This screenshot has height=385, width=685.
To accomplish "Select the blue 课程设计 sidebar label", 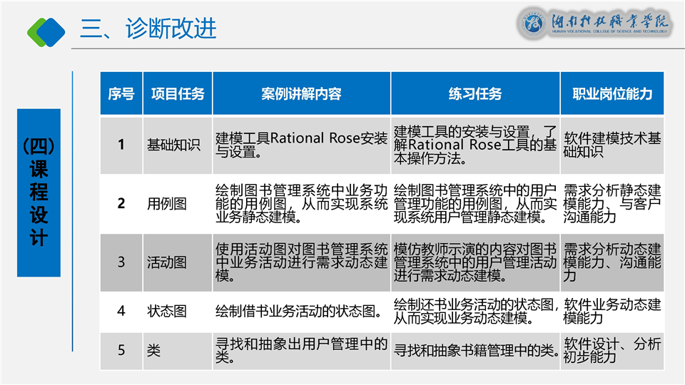I will coord(39,192).
